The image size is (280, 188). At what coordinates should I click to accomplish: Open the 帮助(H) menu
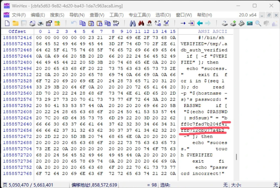point(204,15)
